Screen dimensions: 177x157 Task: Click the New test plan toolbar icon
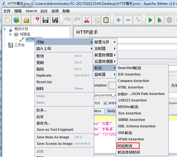coord(7,20)
